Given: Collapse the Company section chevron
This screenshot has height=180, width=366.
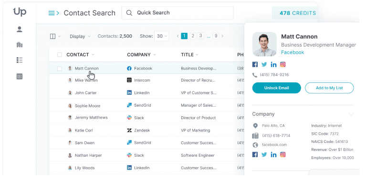Looking at the screenshot, I should 351,114.
